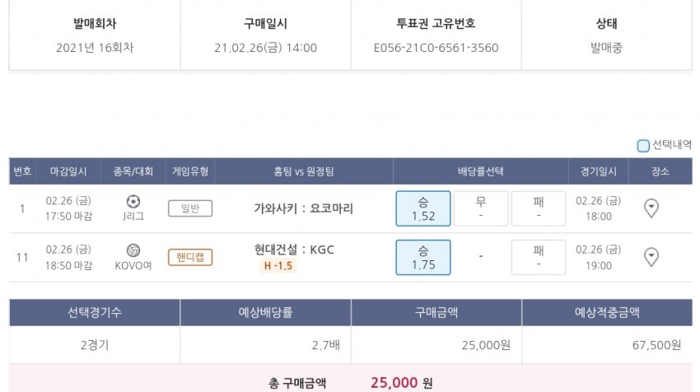Click the volleyball KOVO여 icon

(133, 250)
